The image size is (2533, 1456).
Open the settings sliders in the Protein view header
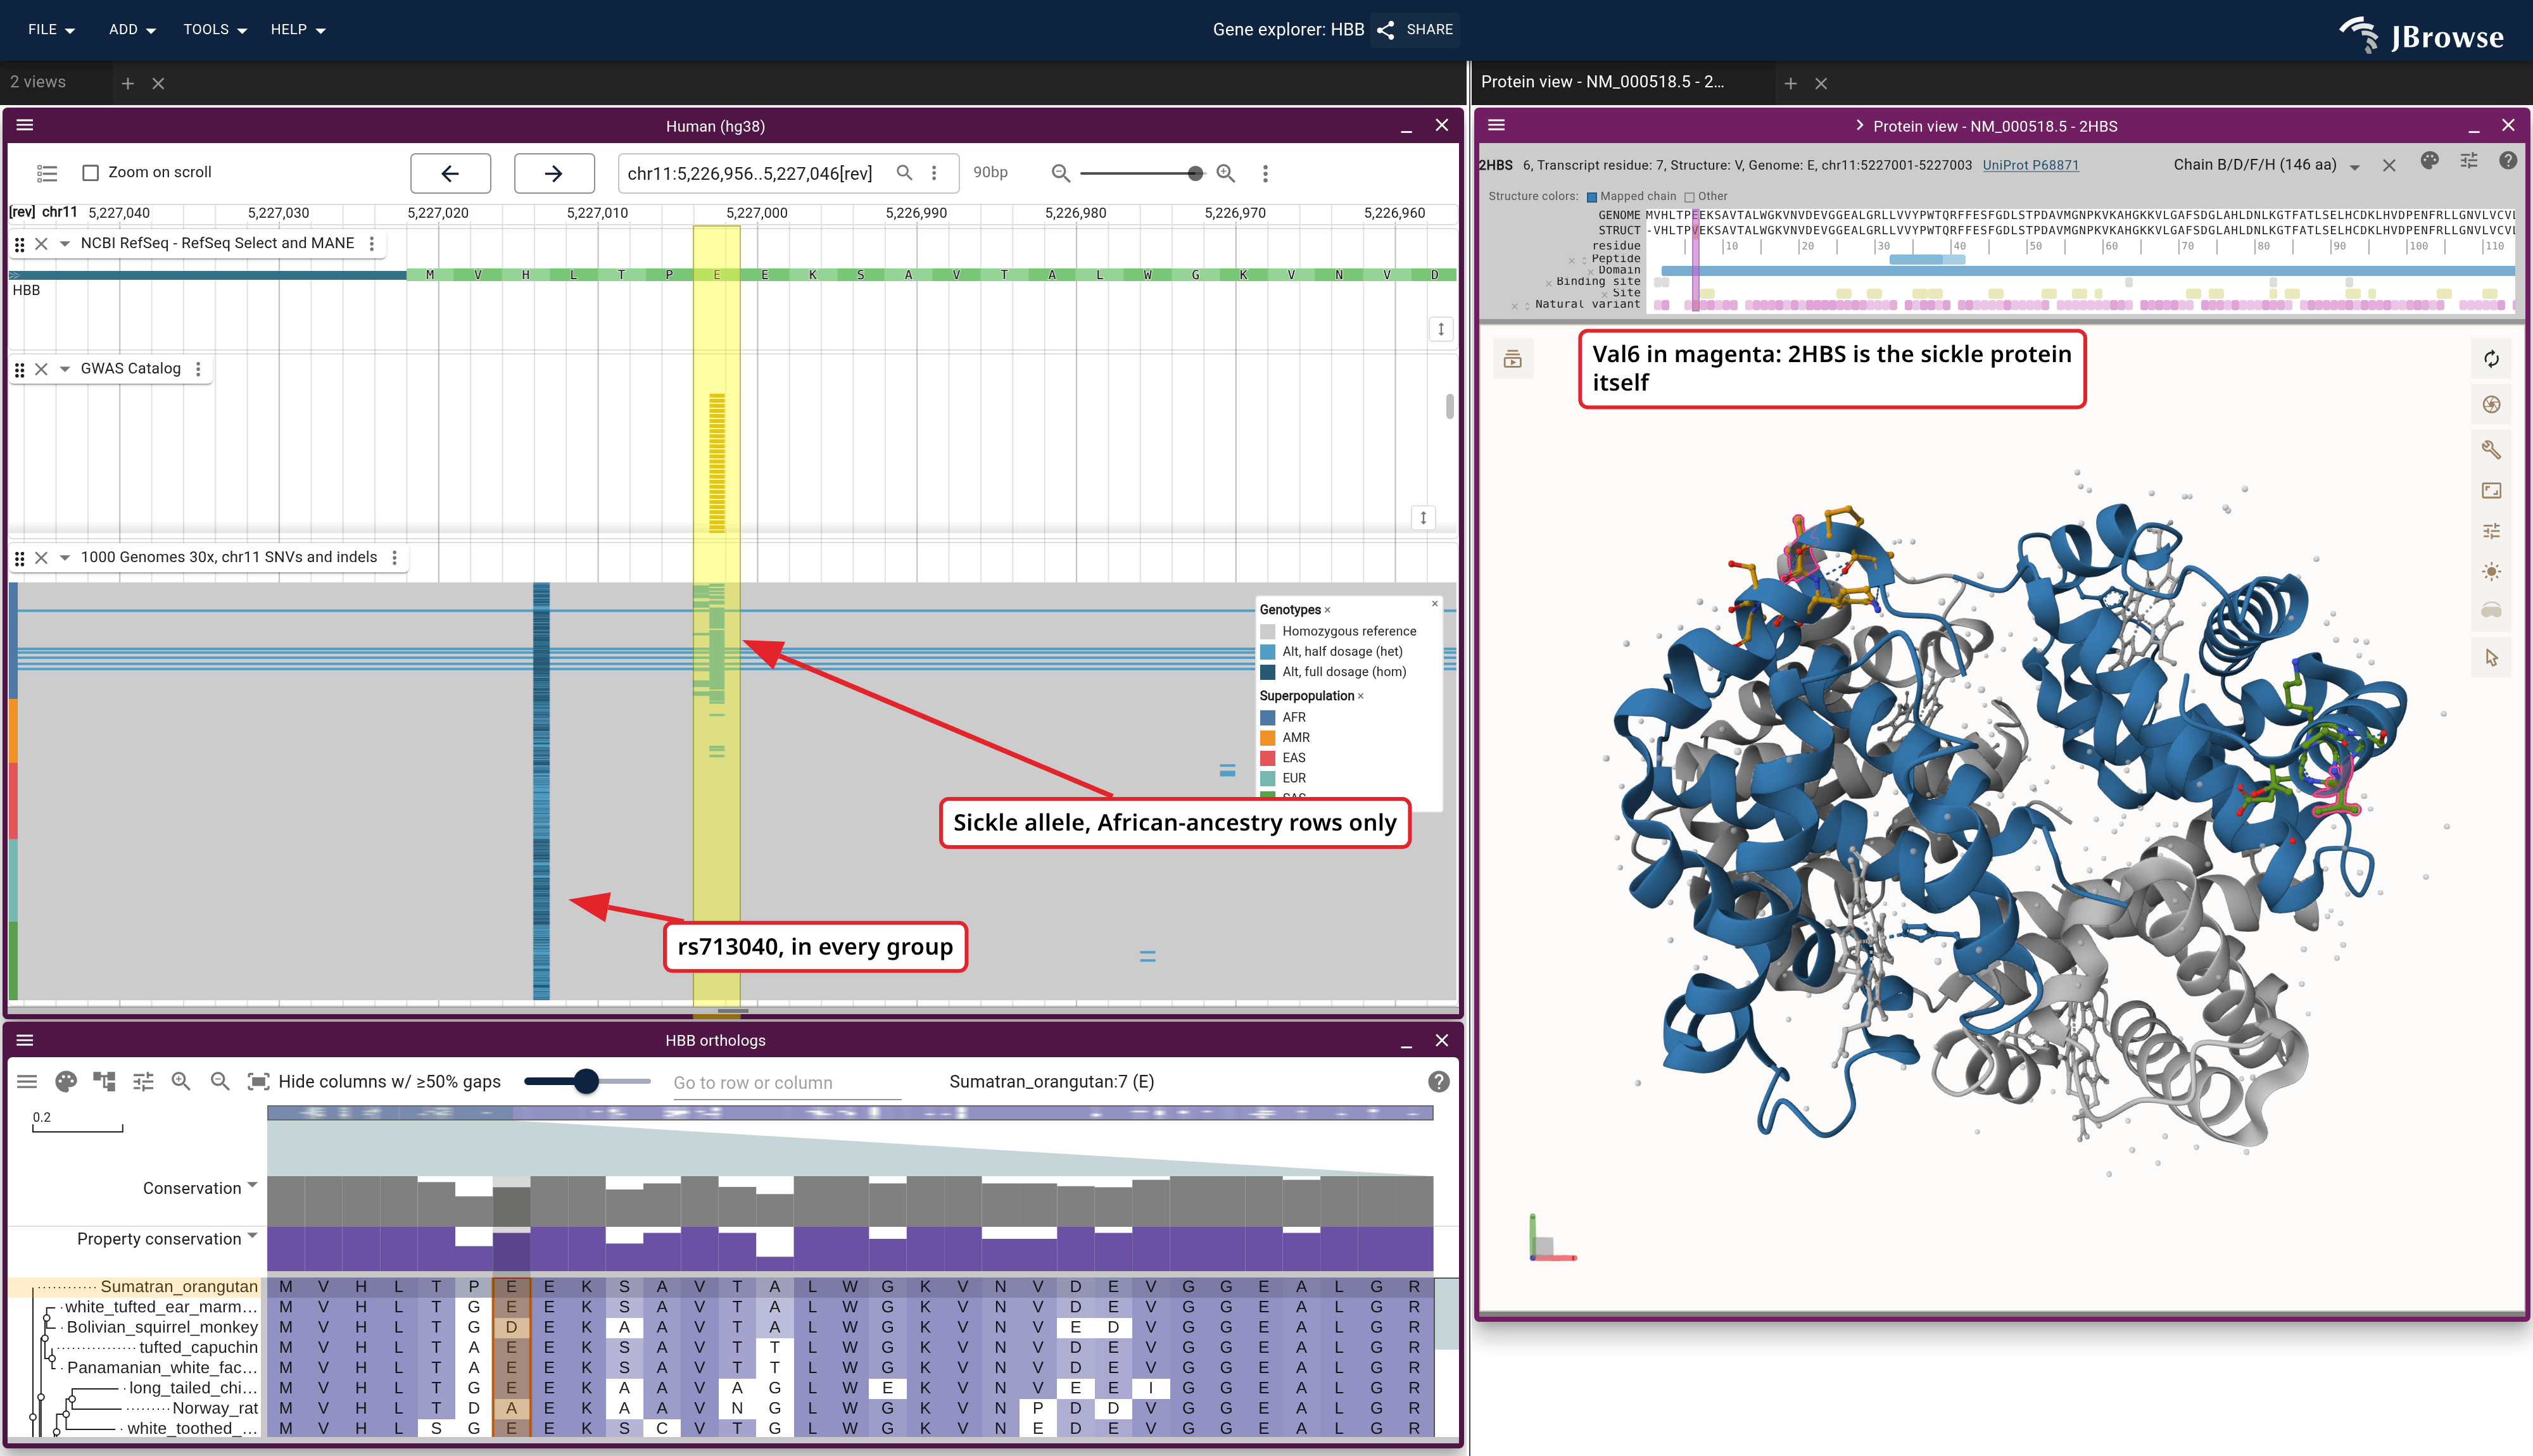[x=2469, y=161]
